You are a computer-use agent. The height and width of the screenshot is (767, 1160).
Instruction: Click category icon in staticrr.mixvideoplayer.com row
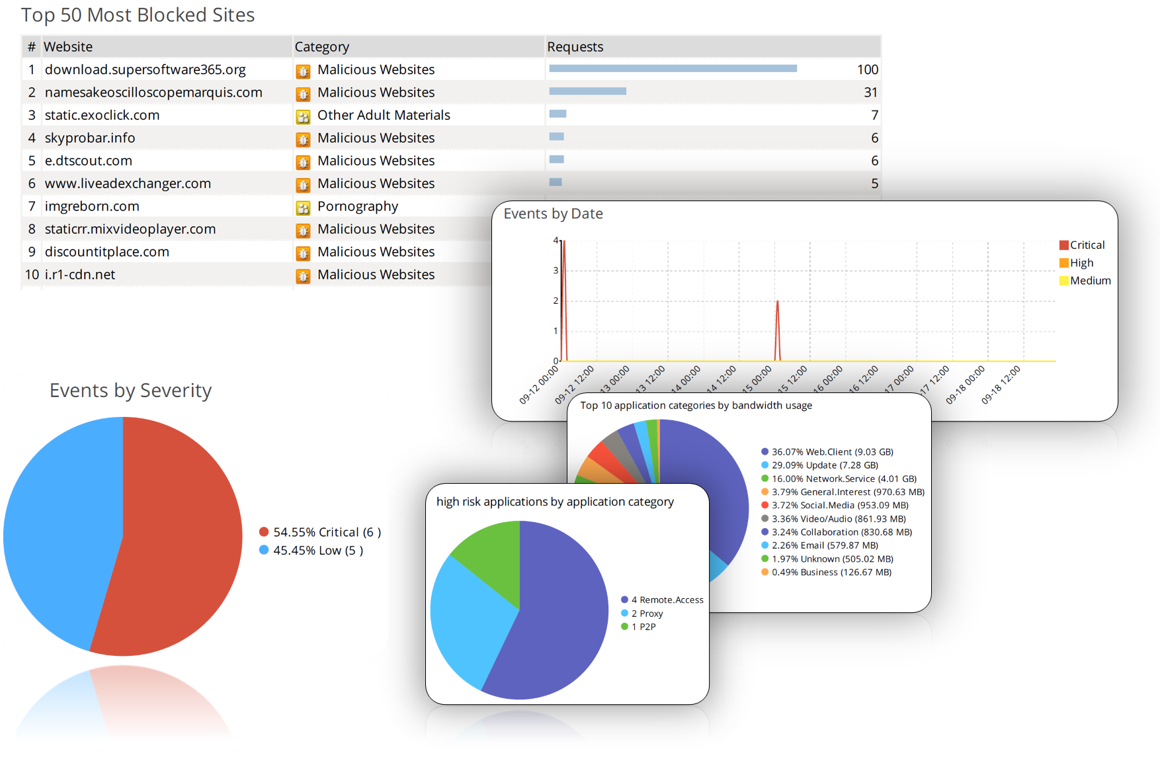tap(303, 230)
